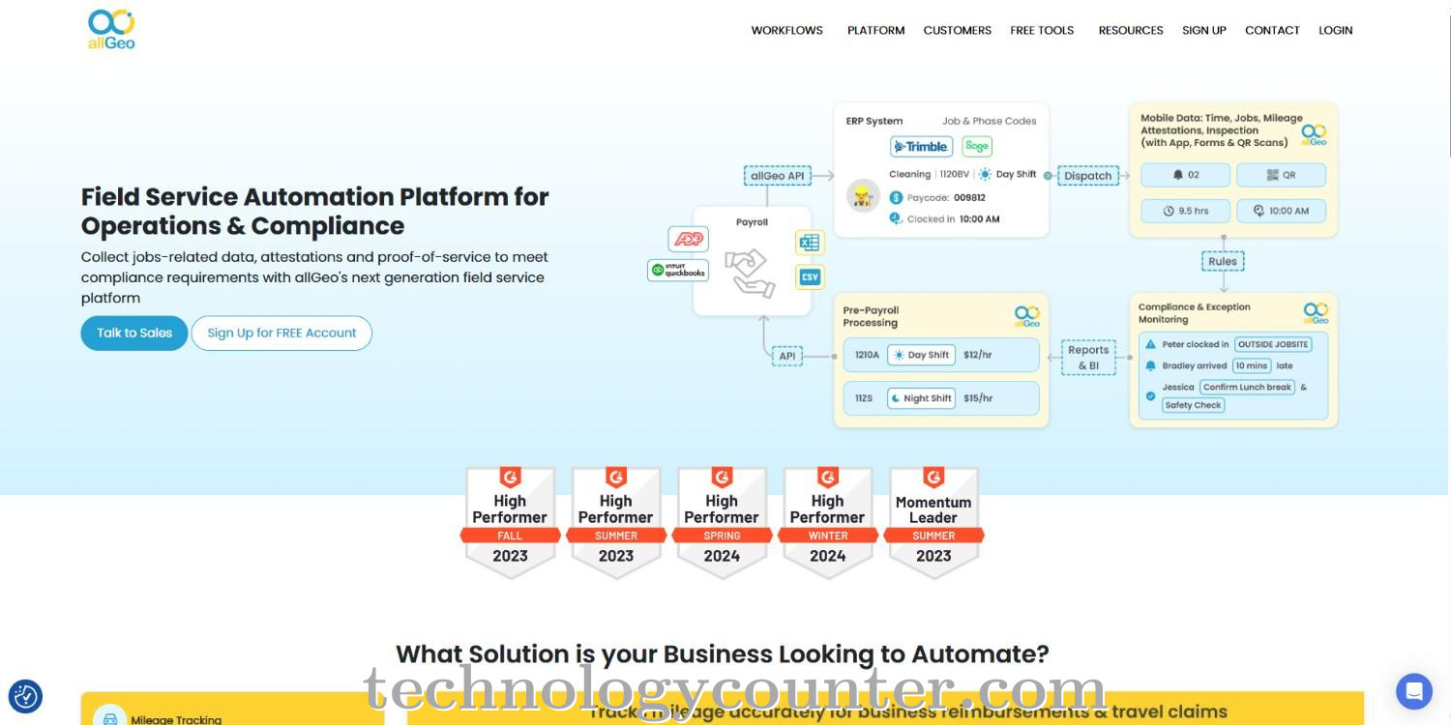This screenshot has width=1451, height=725.
Task: Click Sign Up for FREE Account
Action: click(281, 333)
